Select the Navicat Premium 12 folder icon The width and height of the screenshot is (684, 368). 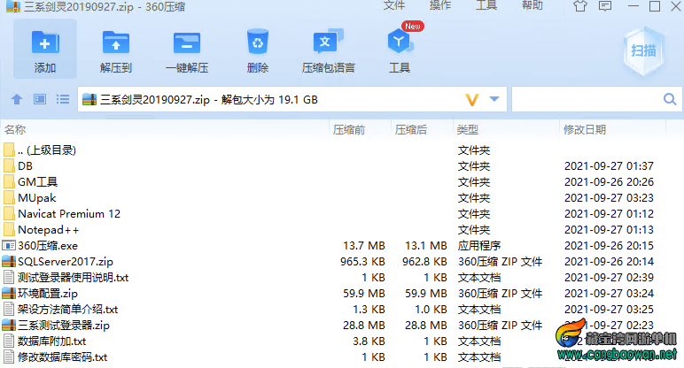pos(9,214)
